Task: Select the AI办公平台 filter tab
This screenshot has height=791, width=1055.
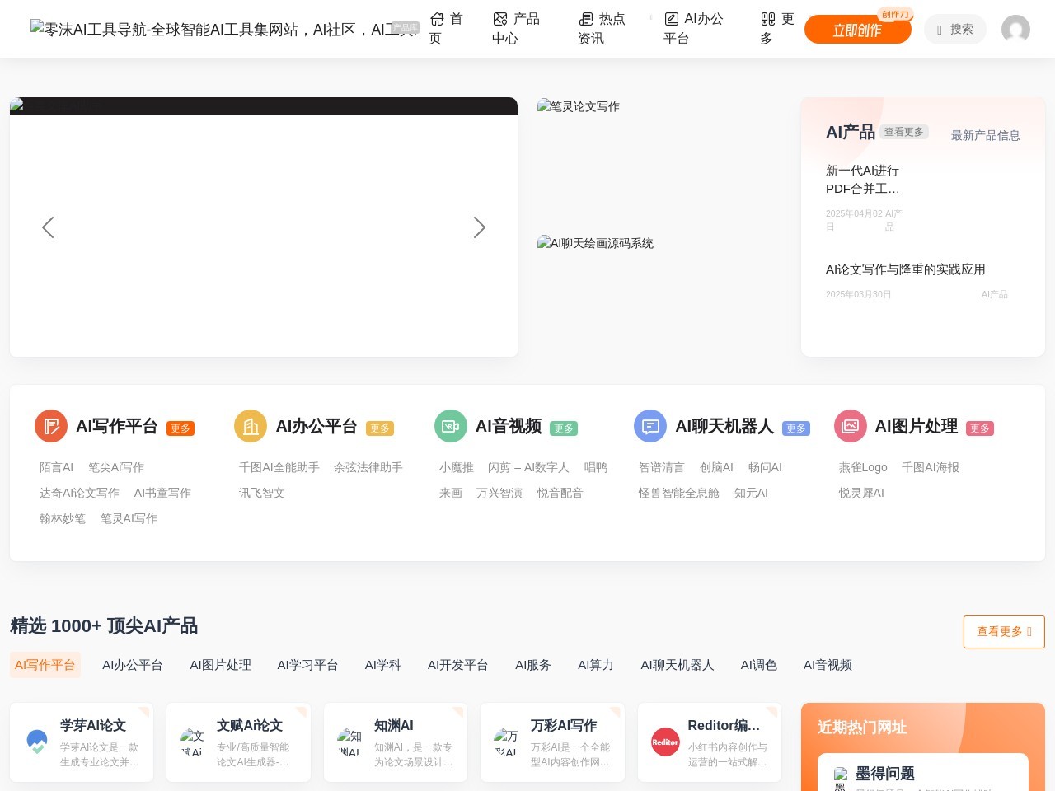Action: (133, 665)
